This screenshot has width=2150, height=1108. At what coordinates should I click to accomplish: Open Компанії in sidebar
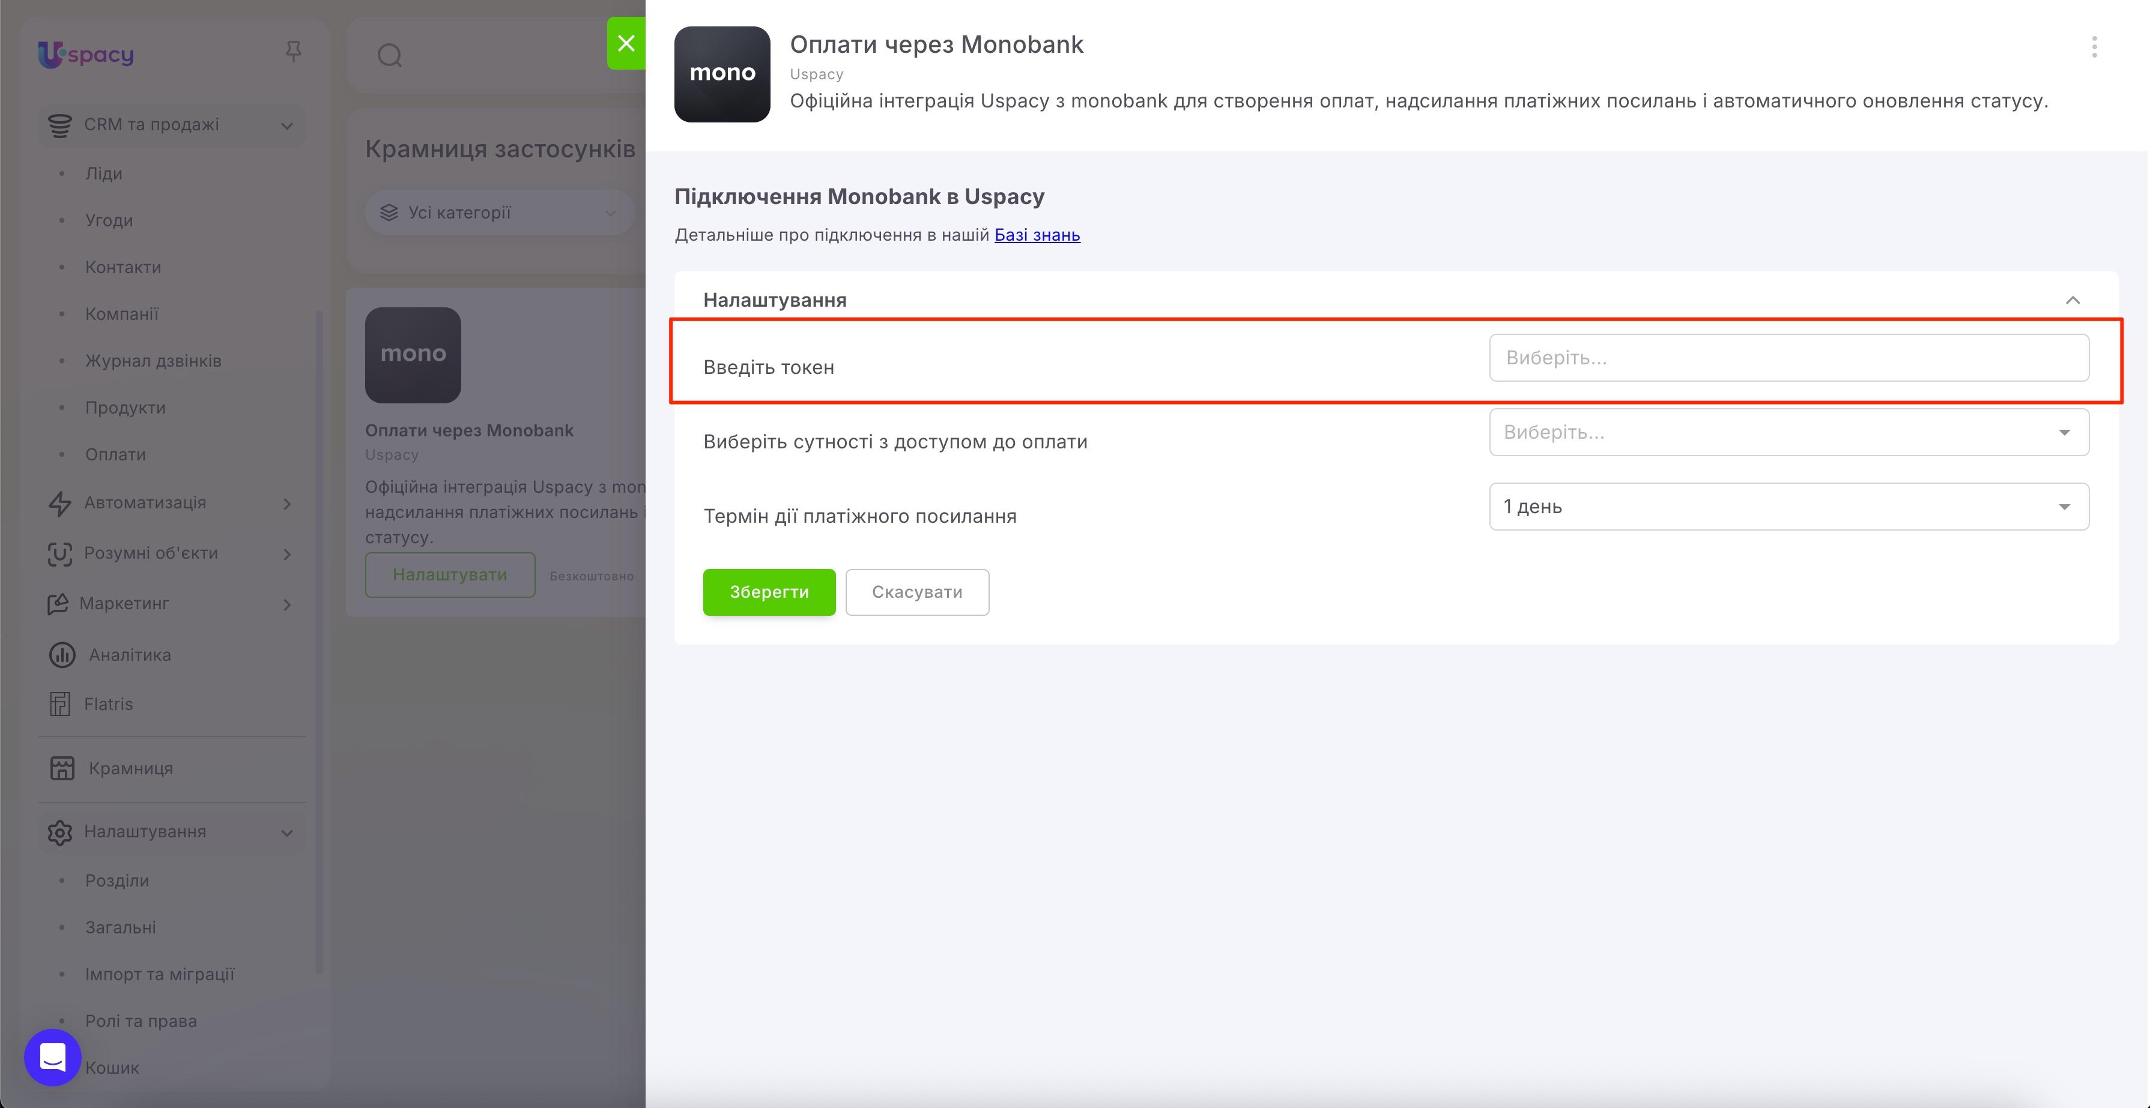[x=122, y=314]
